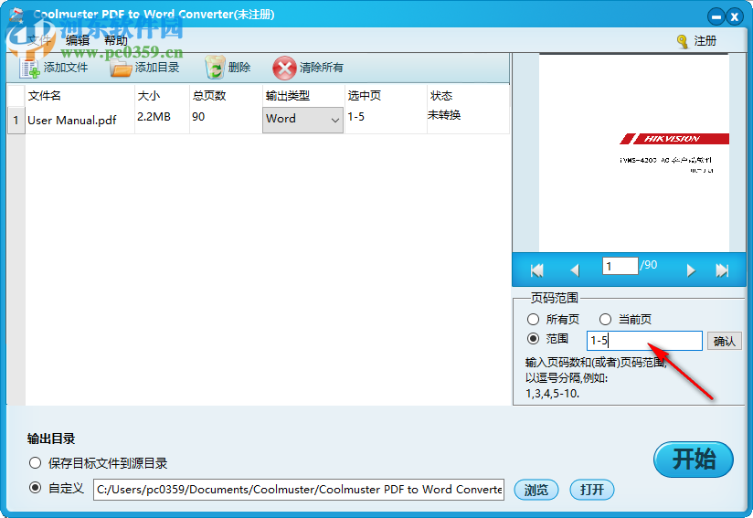Open the Word output type dropdown
This screenshot has width=753, height=518.
[x=302, y=119]
